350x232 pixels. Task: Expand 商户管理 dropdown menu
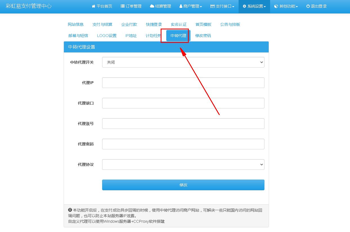pyautogui.click(x=191, y=6)
